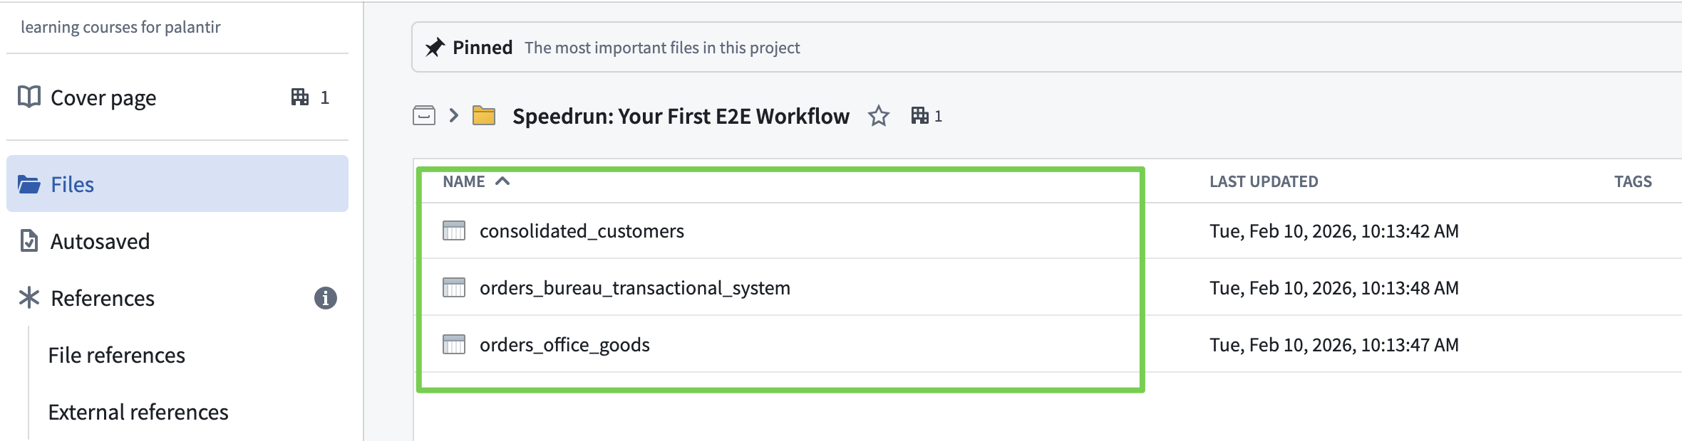Screen dimensions: 1682x441
Task: Open External references sub-item
Action: [x=138, y=413]
